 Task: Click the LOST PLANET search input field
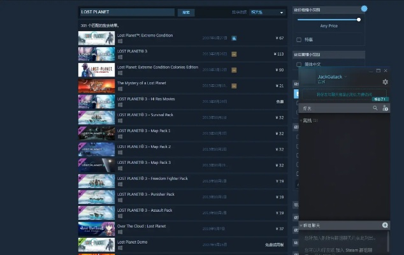pyautogui.click(x=126, y=12)
